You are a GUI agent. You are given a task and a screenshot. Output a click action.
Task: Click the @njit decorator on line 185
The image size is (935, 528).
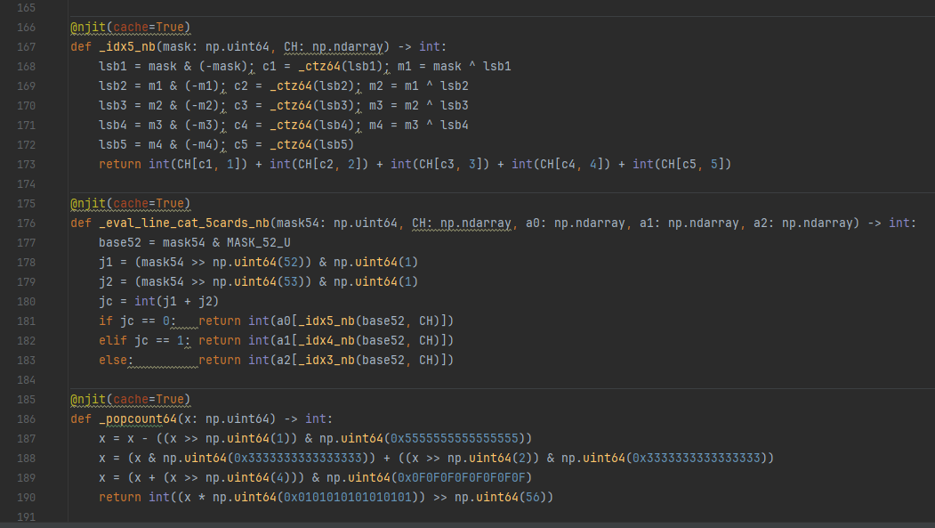click(88, 399)
